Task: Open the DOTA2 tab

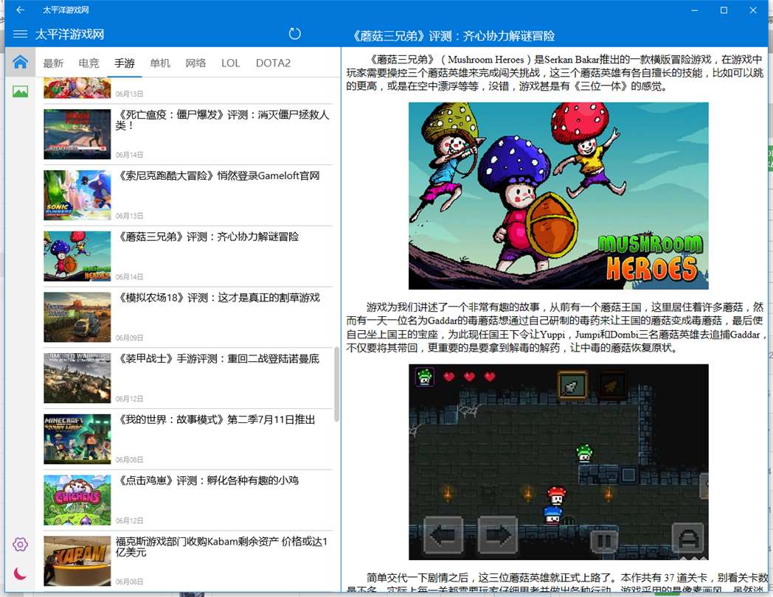Action: (273, 63)
